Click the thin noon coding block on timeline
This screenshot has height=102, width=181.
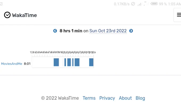(65, 62)
